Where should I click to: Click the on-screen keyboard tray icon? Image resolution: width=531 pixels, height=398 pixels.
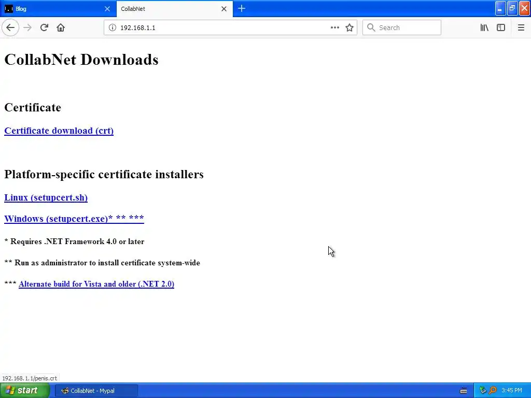pyautogui.click(x=464, y=391)
